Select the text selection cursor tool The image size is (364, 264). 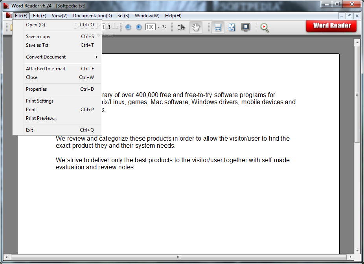point(181,27)
